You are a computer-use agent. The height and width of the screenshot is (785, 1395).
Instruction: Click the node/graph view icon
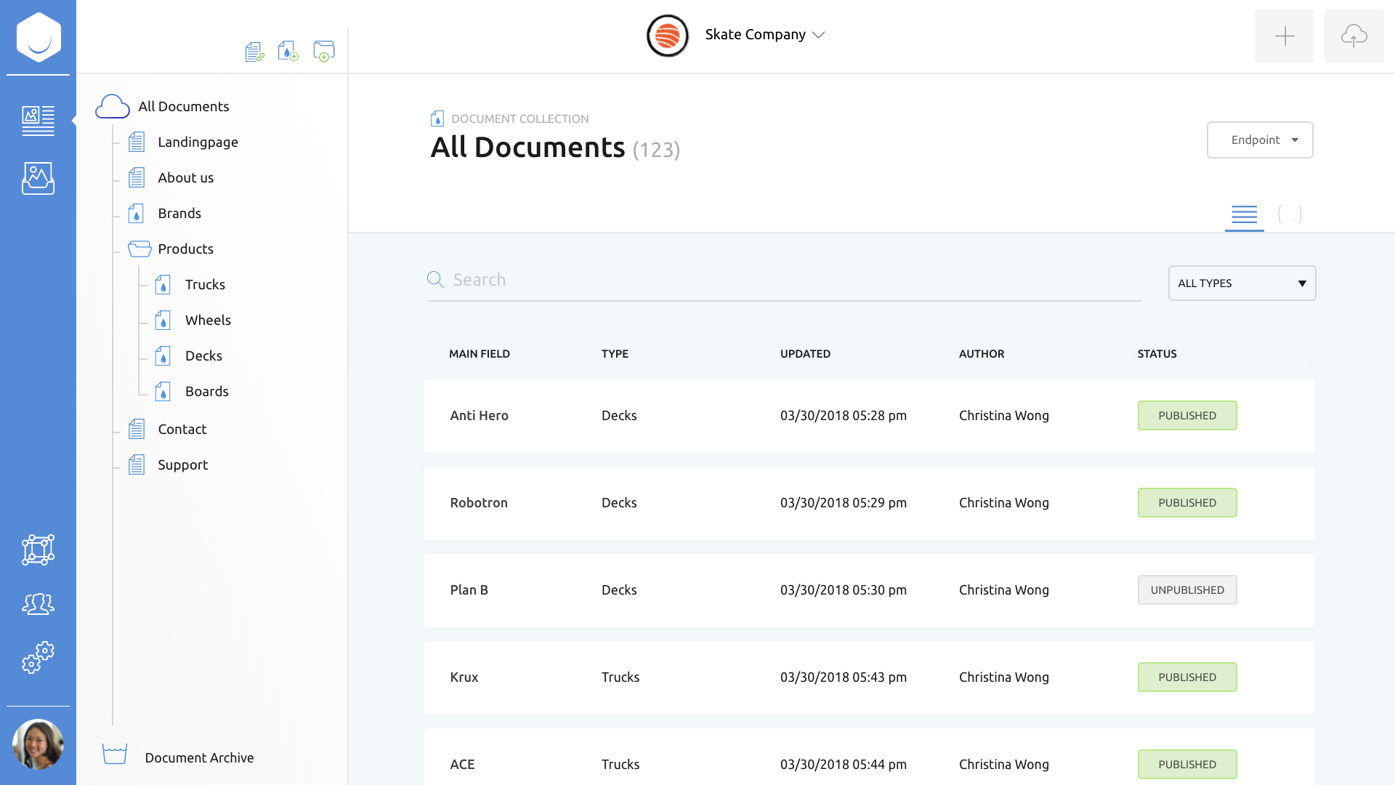37,550
